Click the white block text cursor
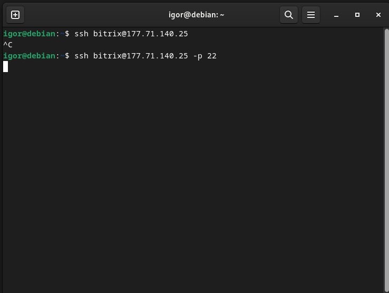This screenshot has width=389, height=293. (x=6, y=66)
